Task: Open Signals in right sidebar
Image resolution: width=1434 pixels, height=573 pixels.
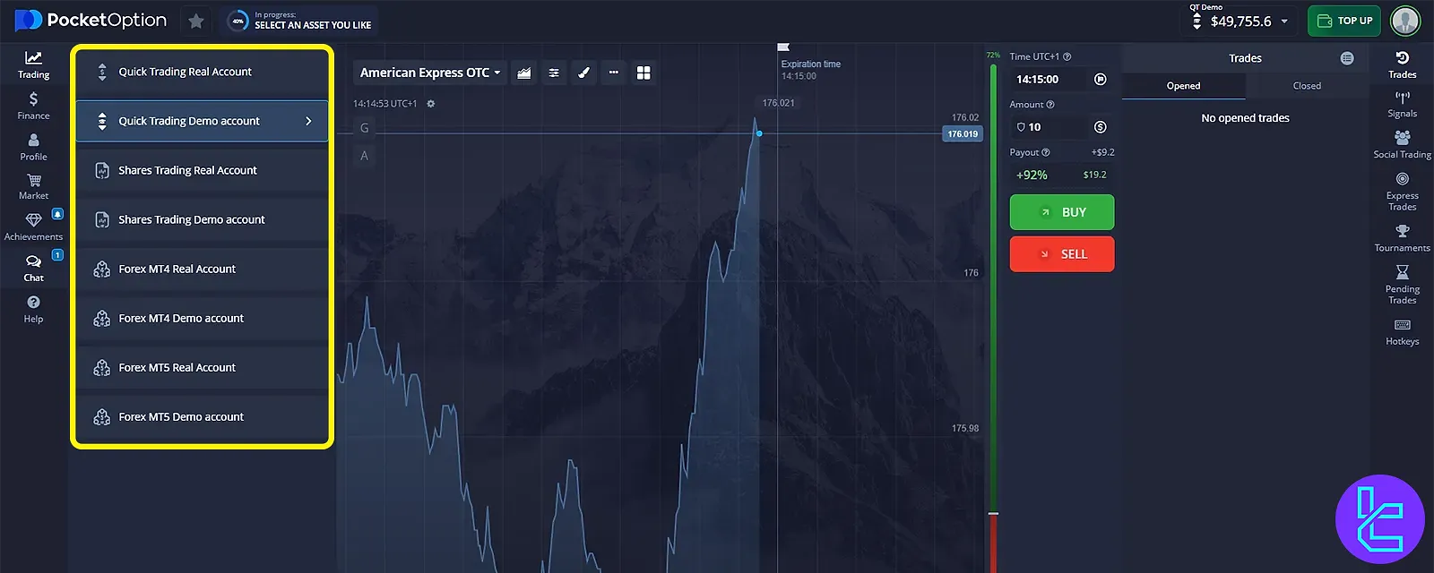Action: pyautogui.click(x=1403, y=104)
